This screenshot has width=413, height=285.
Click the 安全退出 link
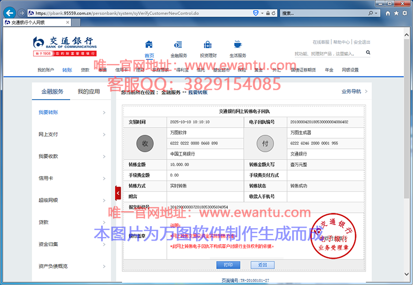click(362, 42)
